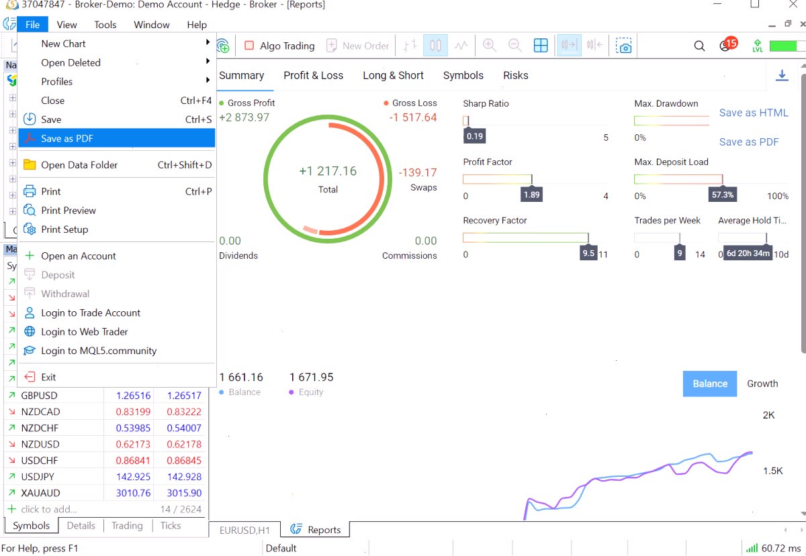Screen dimensions: 806x556
Task: Click the Profit Factor 1.89 marker
Action: [531, 194]
